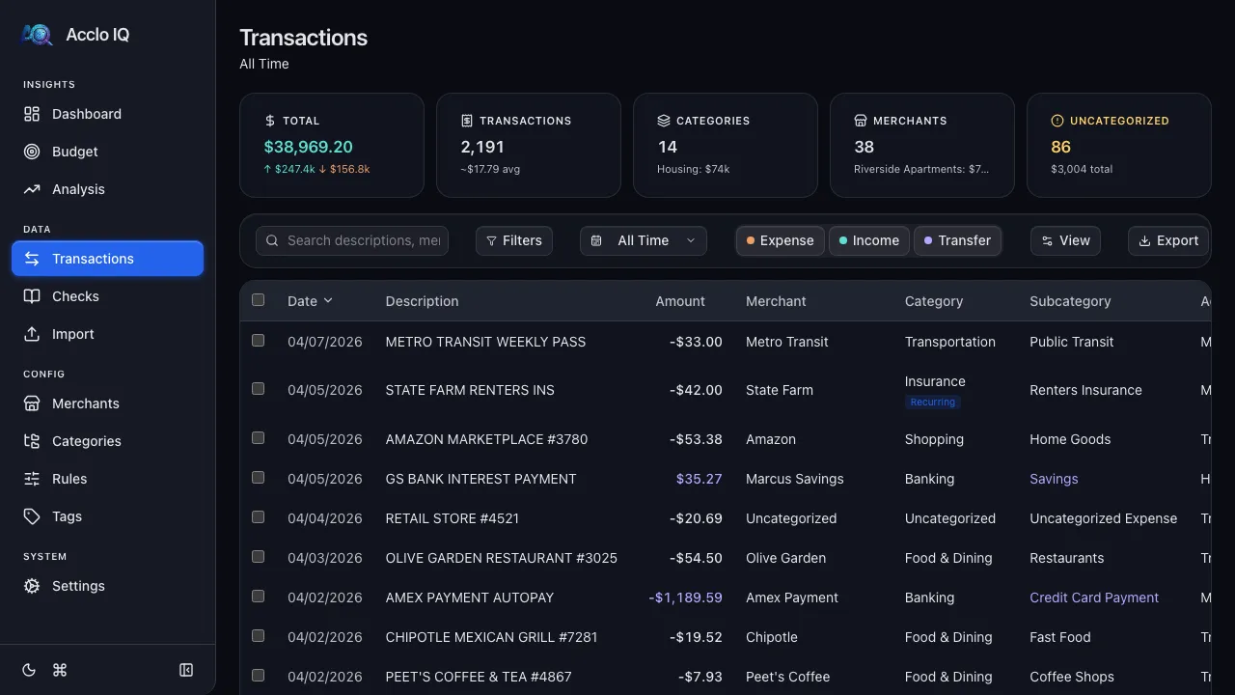Open the Uncategorized summary card
This screenshot has height=695, width=1235.
point(1119,145)
